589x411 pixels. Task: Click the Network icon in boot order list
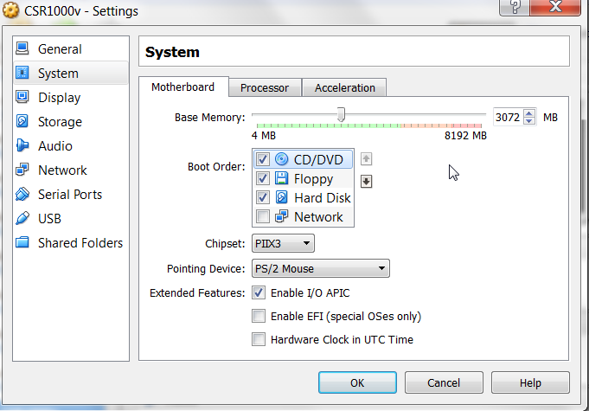(281, 217)
